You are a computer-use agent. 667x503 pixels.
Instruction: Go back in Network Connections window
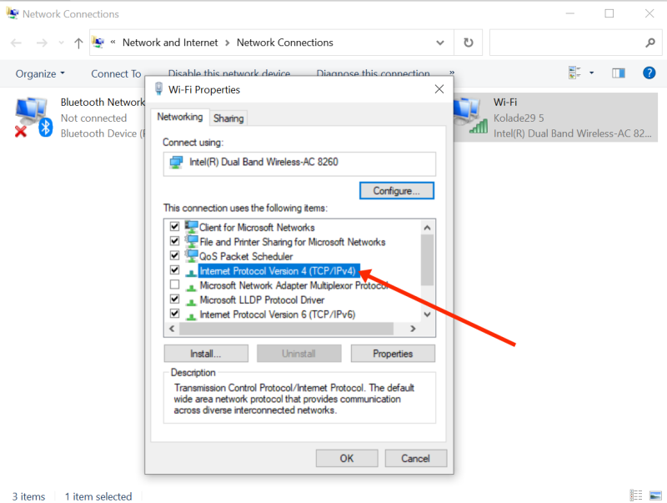pyautogui.click(x=16, y=43)
